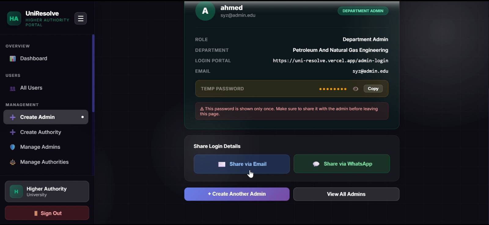Click the Manage Authorities scales icon
The image size is (489, 225).
pos(13,162)
